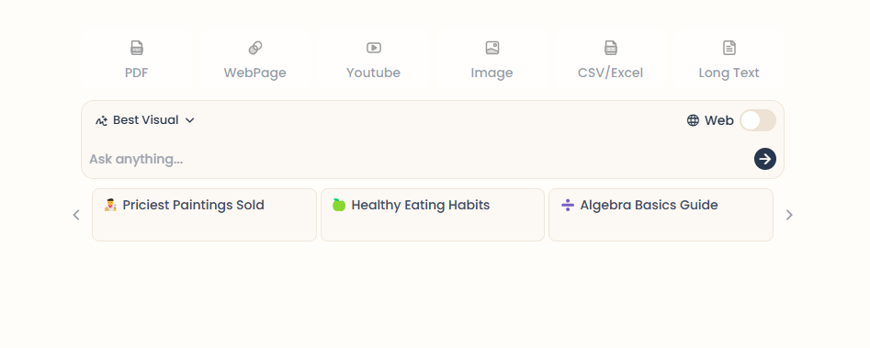Open the Algebra Basics Guide suggestion

tap(661, 215)
